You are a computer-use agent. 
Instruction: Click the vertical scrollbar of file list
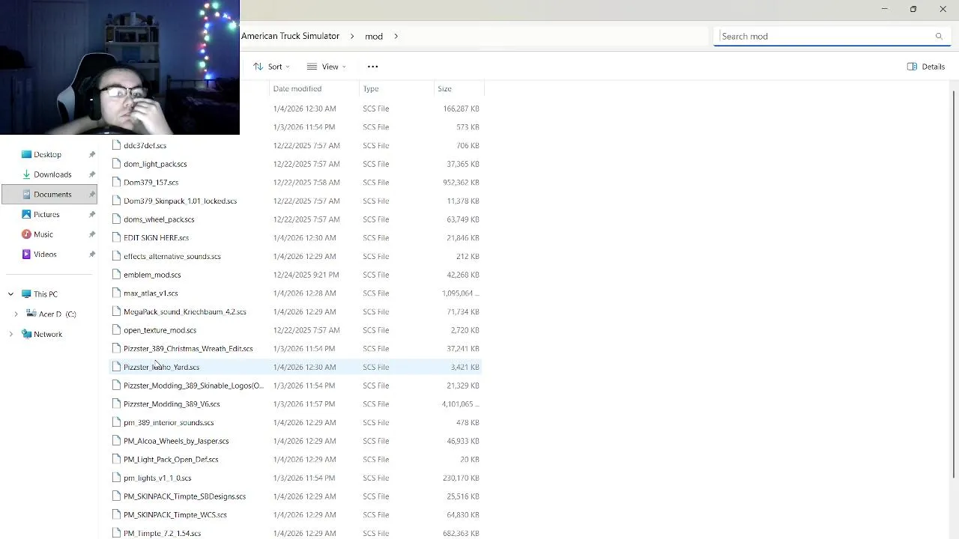(954, 284)
